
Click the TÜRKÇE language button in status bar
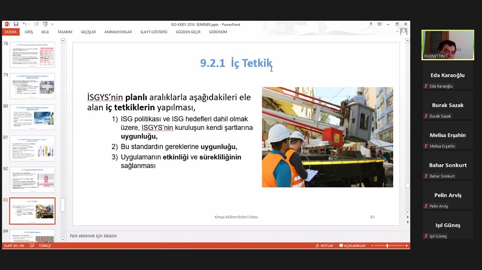coord(45,245)
